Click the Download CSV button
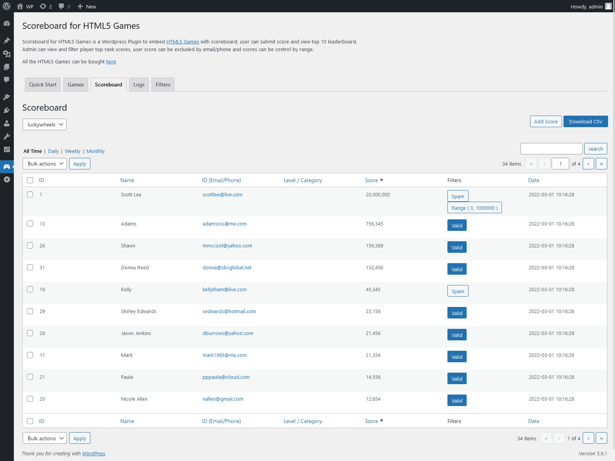Screen dimensions: 615x461 tap(585, 121)
